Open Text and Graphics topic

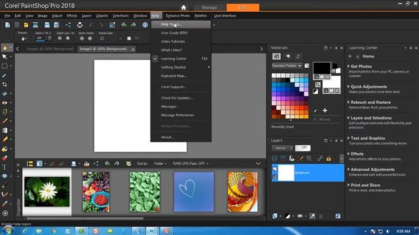click(x=368, y=138)
